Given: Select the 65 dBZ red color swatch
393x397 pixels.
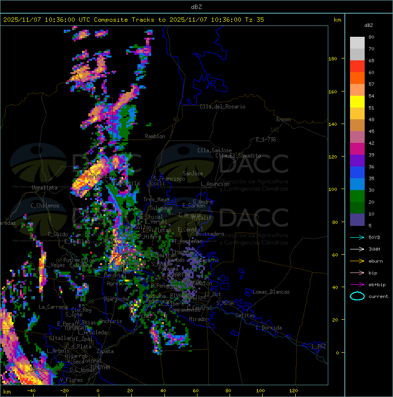Looking at the screenshot, I should point(357,66).
